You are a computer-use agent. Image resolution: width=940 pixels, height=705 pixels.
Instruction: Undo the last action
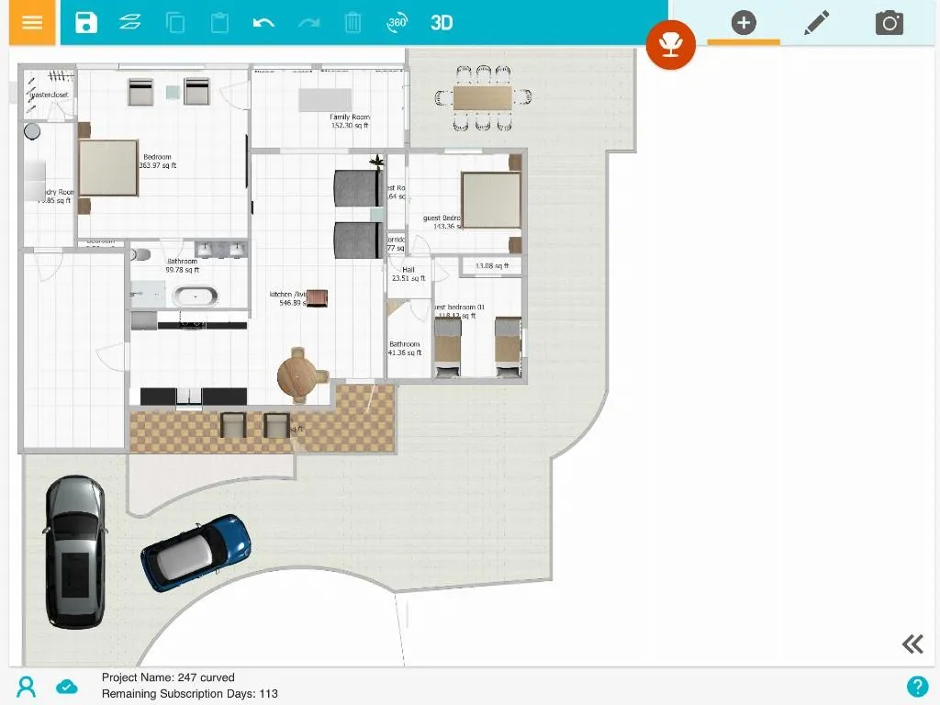tap(263, 23)
